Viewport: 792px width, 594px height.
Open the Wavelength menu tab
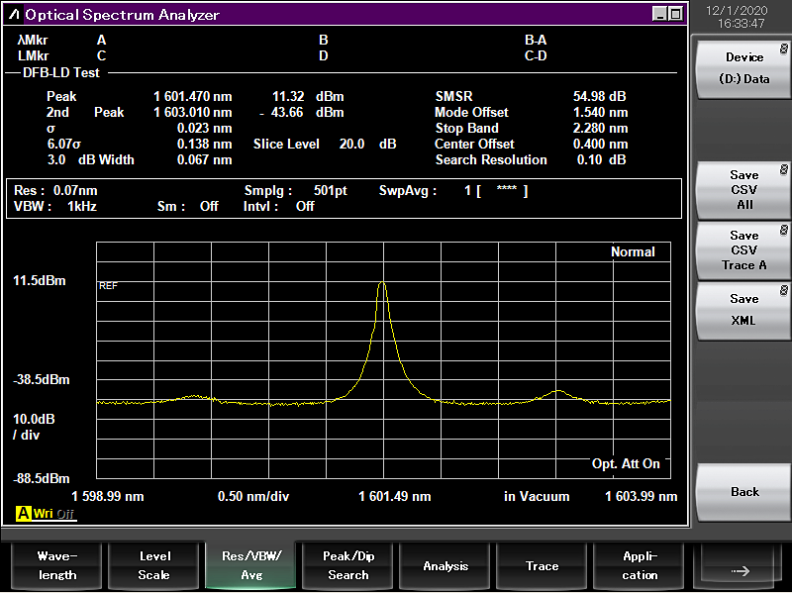(54, 565)
